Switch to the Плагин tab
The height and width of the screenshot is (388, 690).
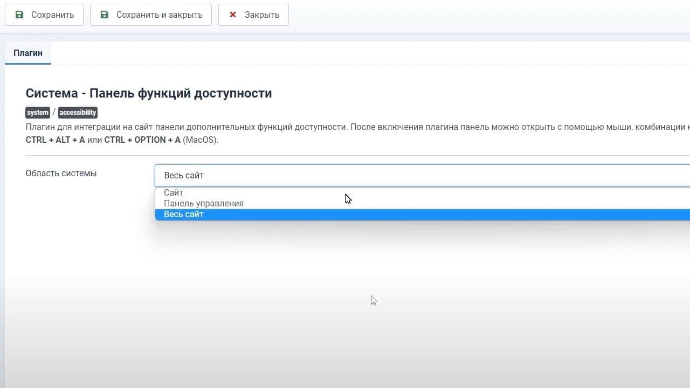click(28, 53)
